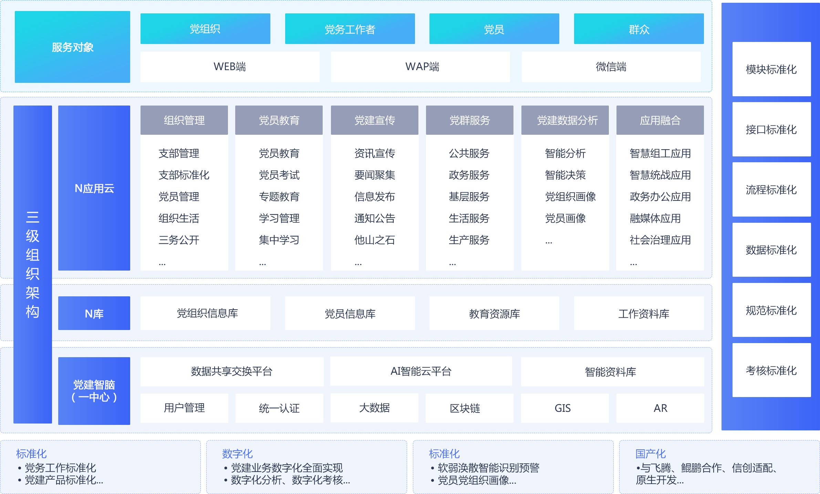Click the WEB端 platform box
820x494 pixels.
tap(230, 67)
